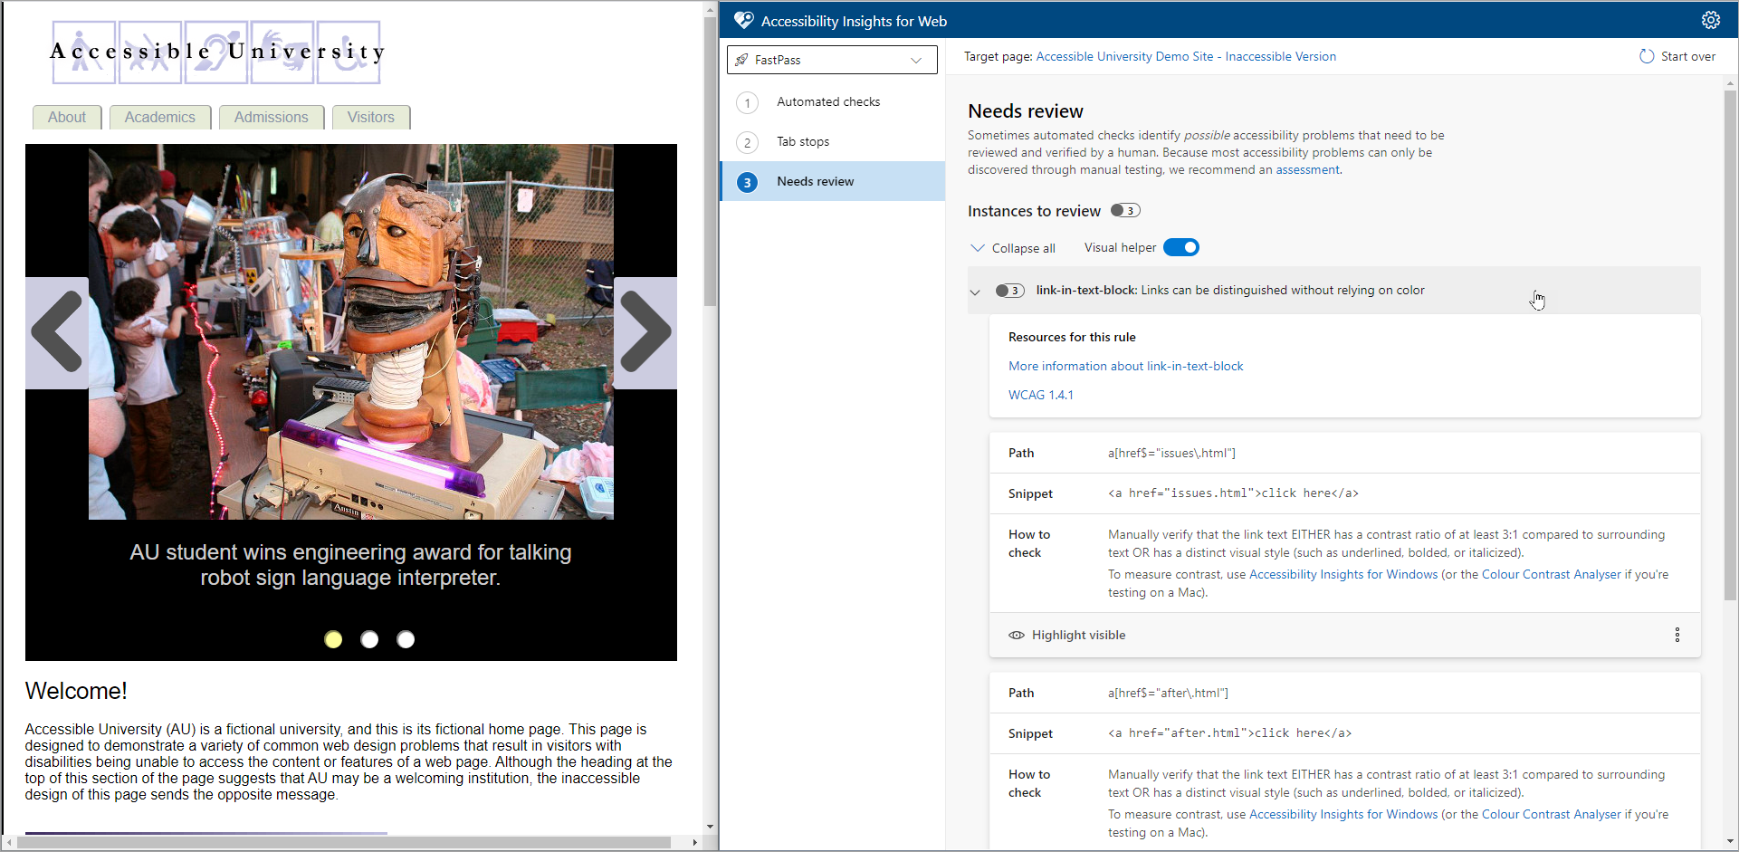Open target page link Accessible University Demo Site
1739x852 pixels.
[1186, 56]
